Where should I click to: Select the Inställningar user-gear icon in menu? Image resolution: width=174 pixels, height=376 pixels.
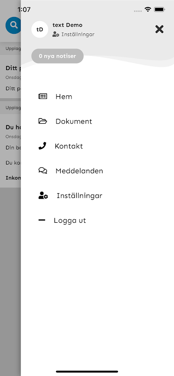(43, 196)
